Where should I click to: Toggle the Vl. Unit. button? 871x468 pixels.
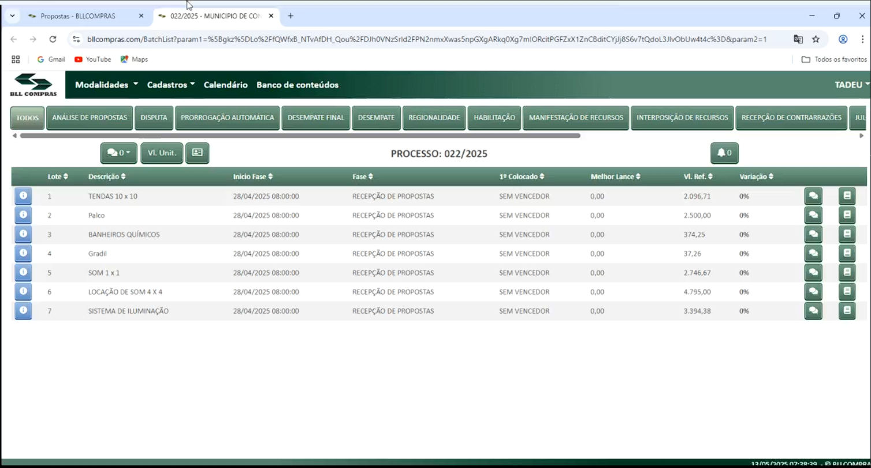point(162,153)
